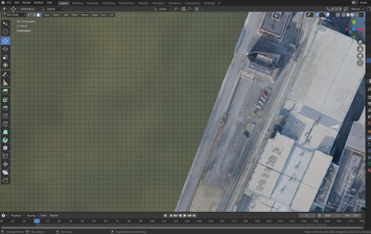Open the Edit Mode dropdown
This screenshot has width=371, height=234.
[14, 15]
